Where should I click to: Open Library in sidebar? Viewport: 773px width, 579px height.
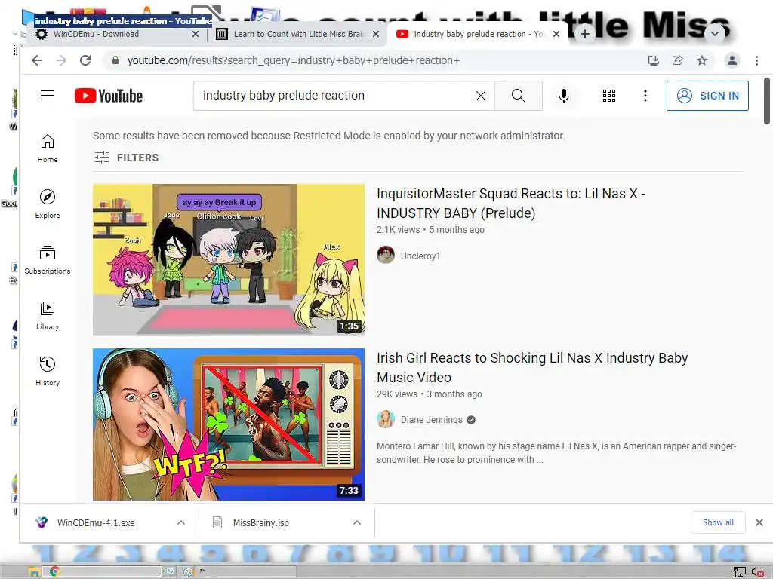[48, 316]
